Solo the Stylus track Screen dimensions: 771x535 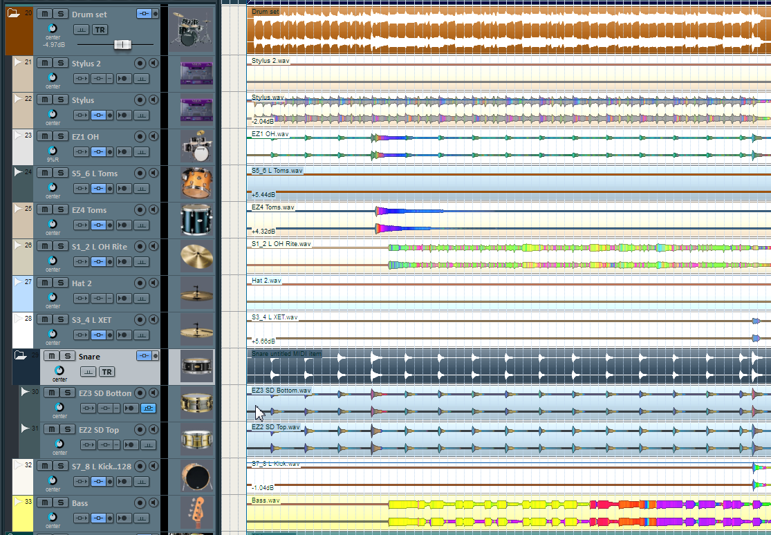60,100
